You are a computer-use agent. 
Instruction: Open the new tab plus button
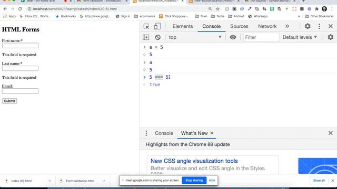click(303, 1)
